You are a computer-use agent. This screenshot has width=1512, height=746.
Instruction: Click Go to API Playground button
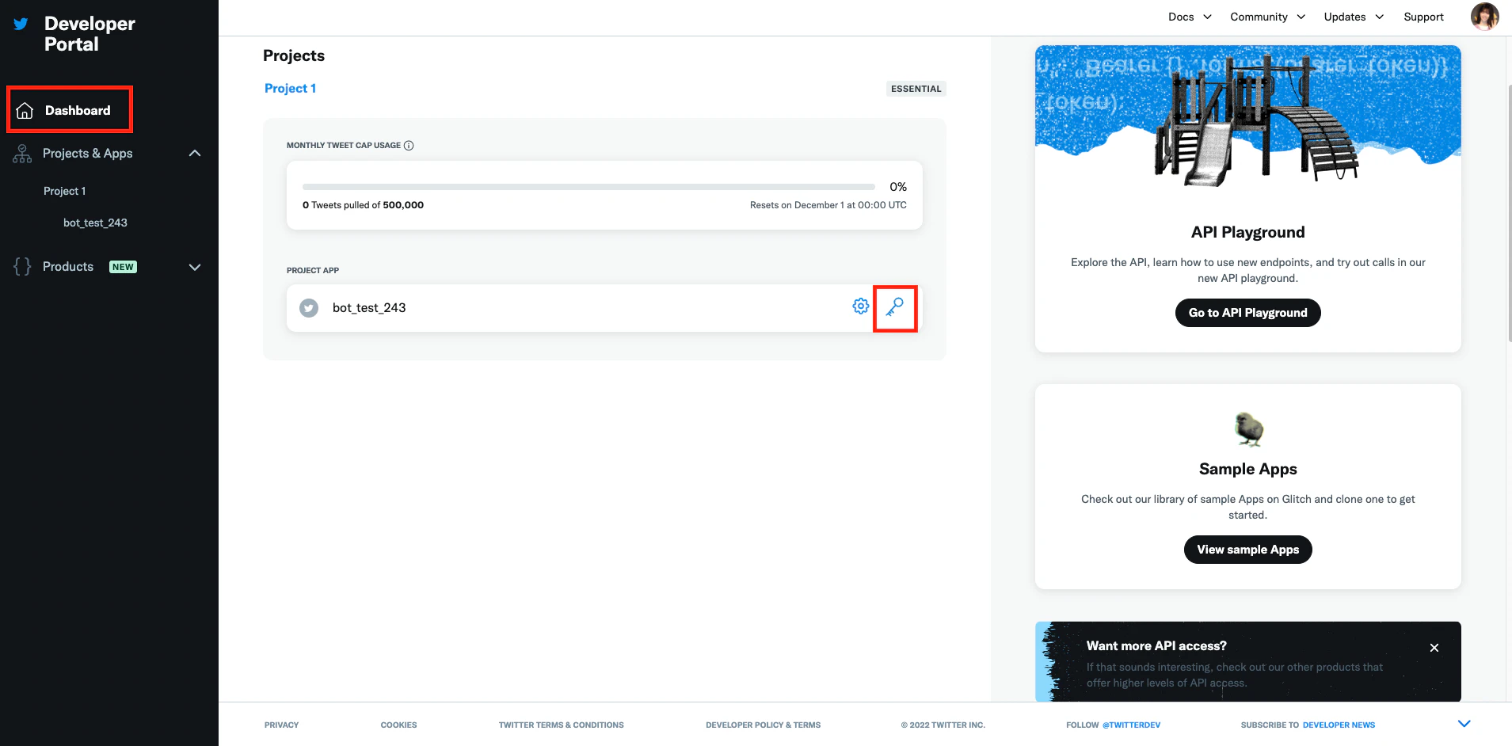pyautogui.click(x=1247, y=313)
